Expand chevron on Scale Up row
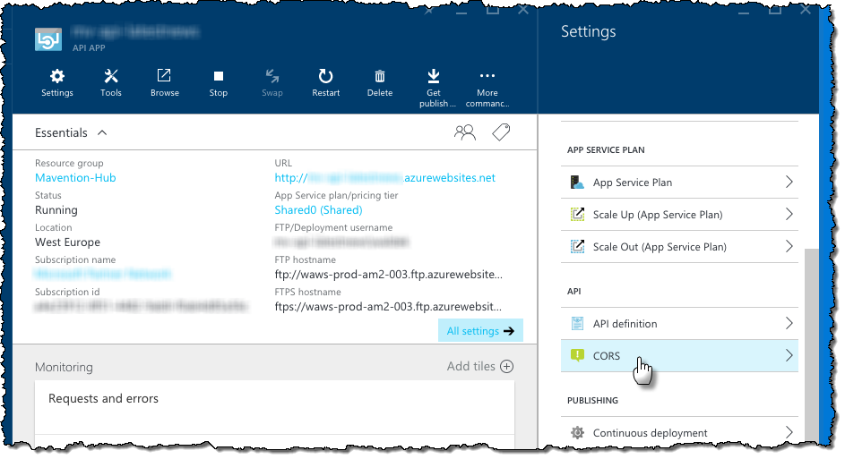The image size is (845, 459). point(789,214)
